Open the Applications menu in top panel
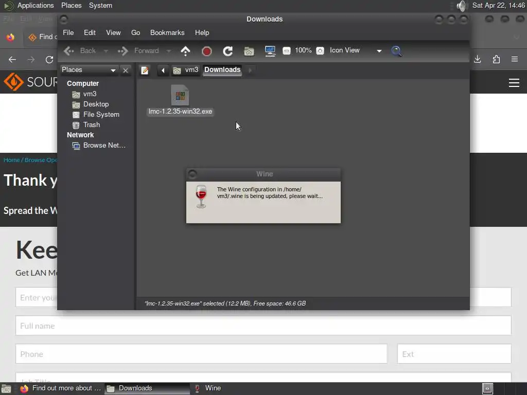 point(36,5)
